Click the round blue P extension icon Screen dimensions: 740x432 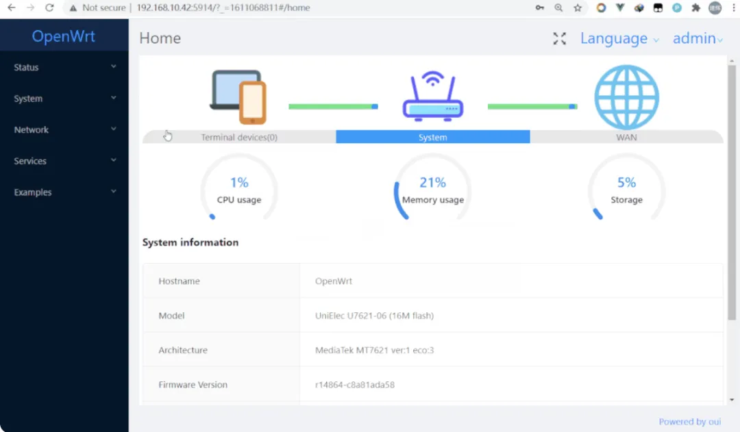click(x=677, y=8)
